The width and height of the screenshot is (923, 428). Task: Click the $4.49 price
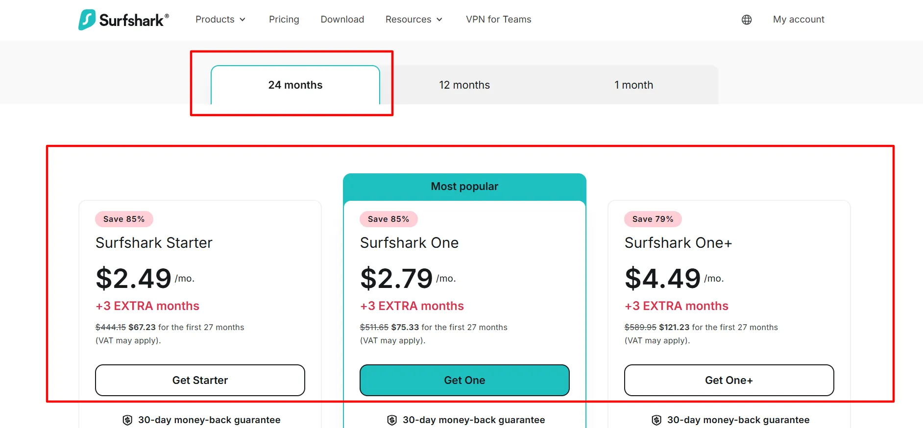tap(663, 278)
